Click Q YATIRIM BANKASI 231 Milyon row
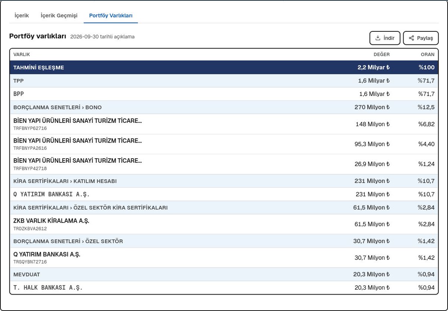This screenshot has width=448, height=311. pyautogui.click(x=224, y=194)
